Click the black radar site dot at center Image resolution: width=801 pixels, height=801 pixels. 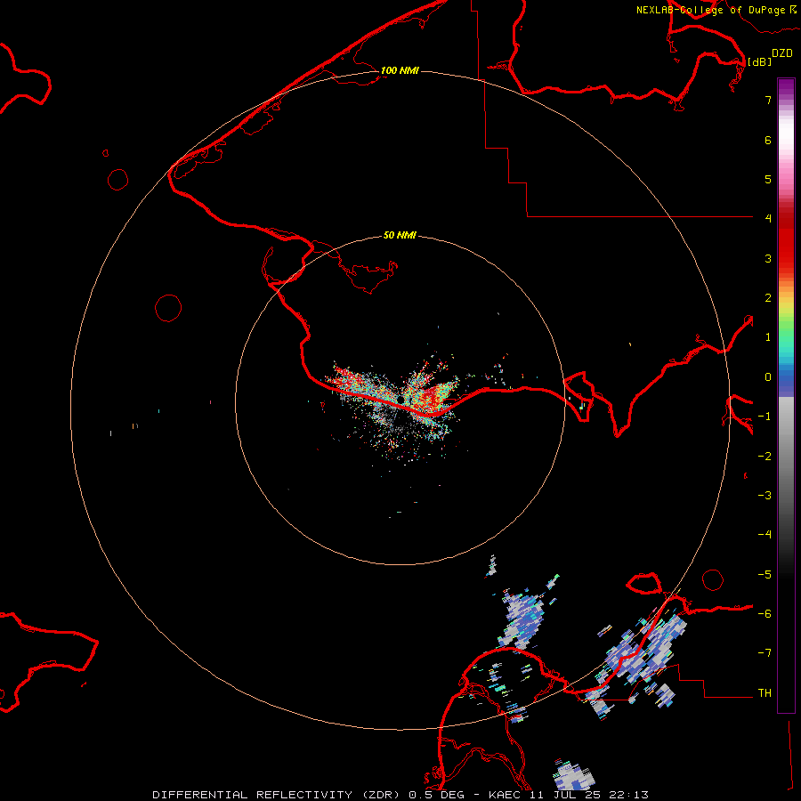[400, 400]
